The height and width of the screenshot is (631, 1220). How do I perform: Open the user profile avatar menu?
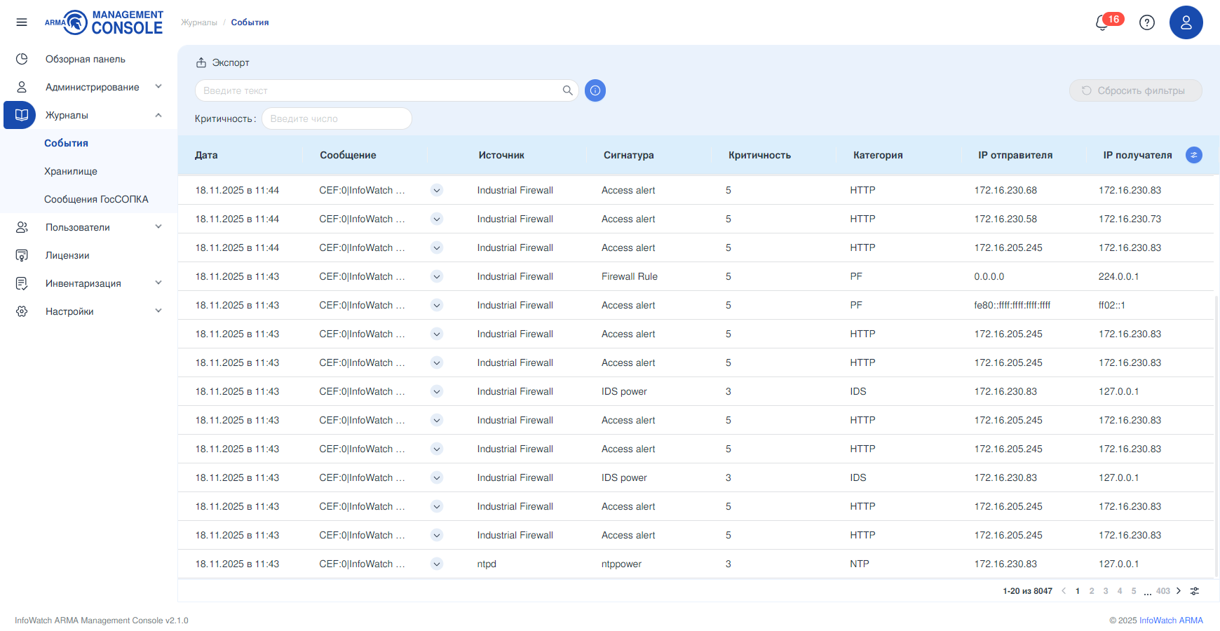[1186, 22]
